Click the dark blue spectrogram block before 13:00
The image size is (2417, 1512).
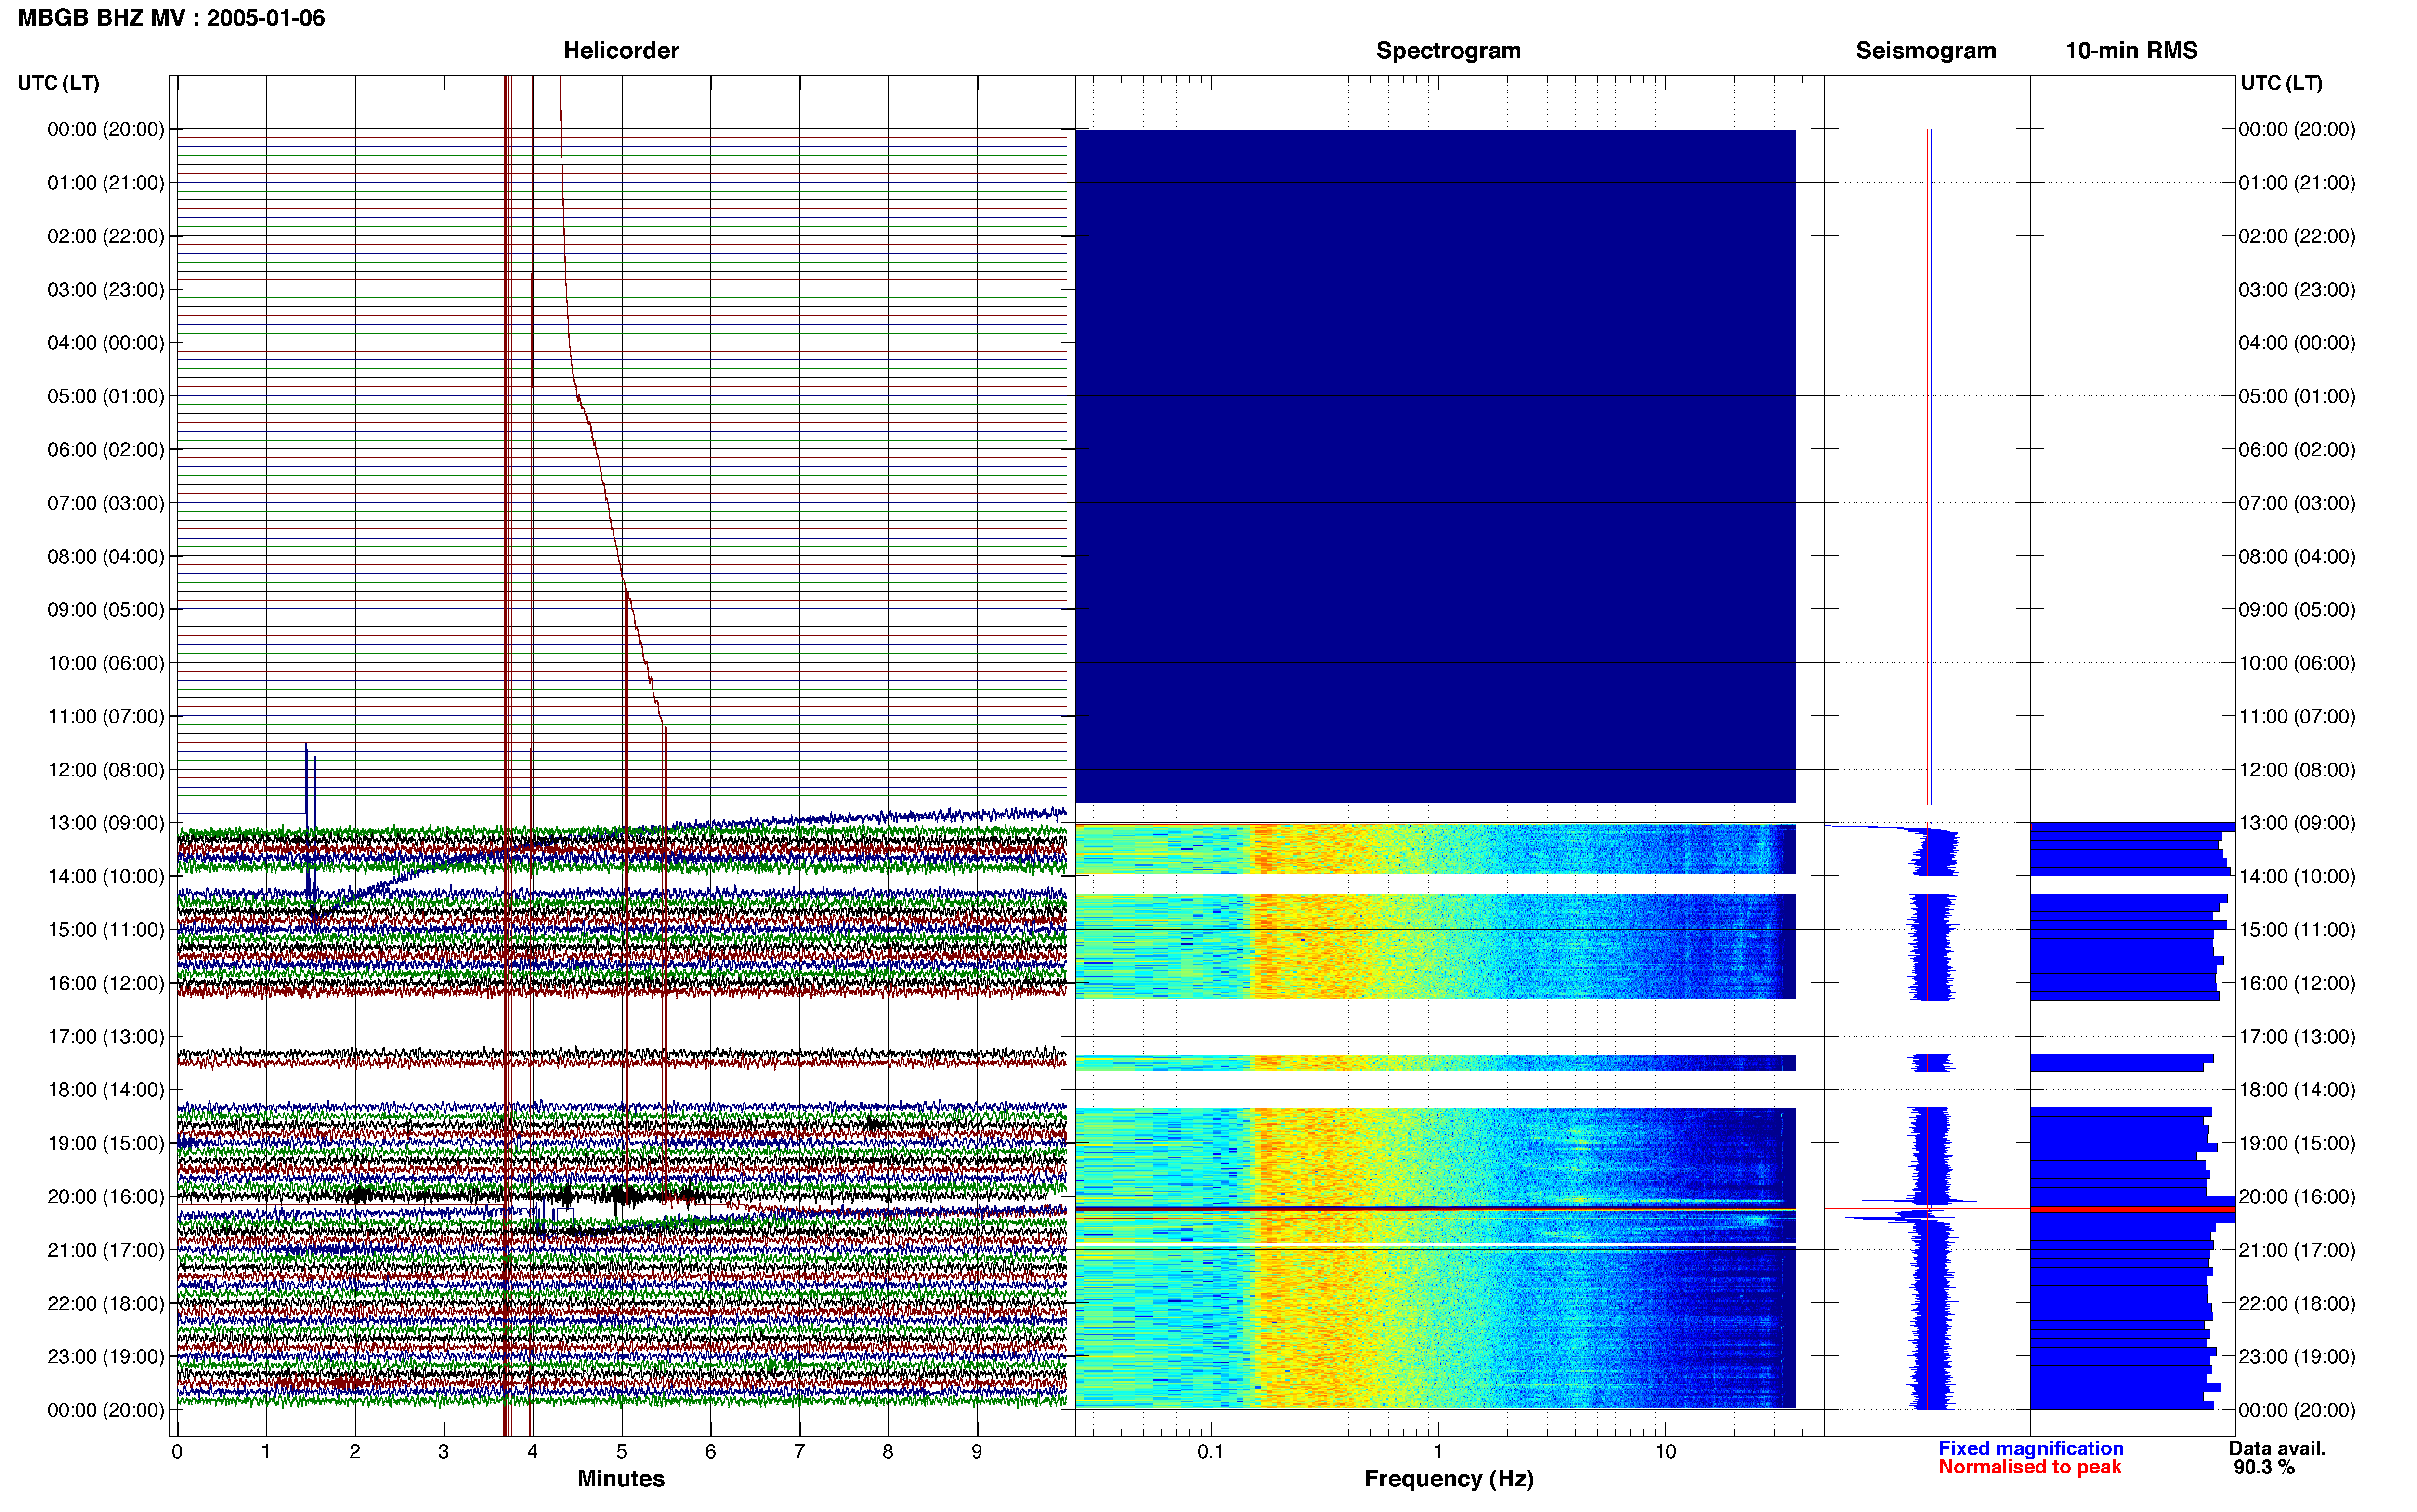click(1436, 466)
